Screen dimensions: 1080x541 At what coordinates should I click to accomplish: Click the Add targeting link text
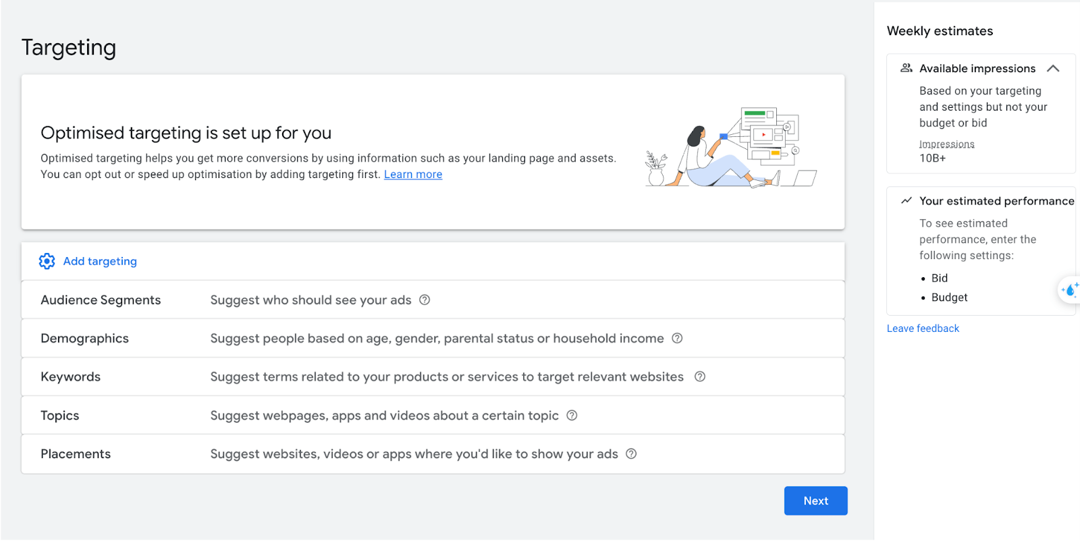100,261
